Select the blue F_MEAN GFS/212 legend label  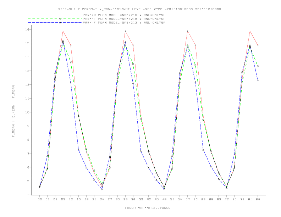coord(124,23)
